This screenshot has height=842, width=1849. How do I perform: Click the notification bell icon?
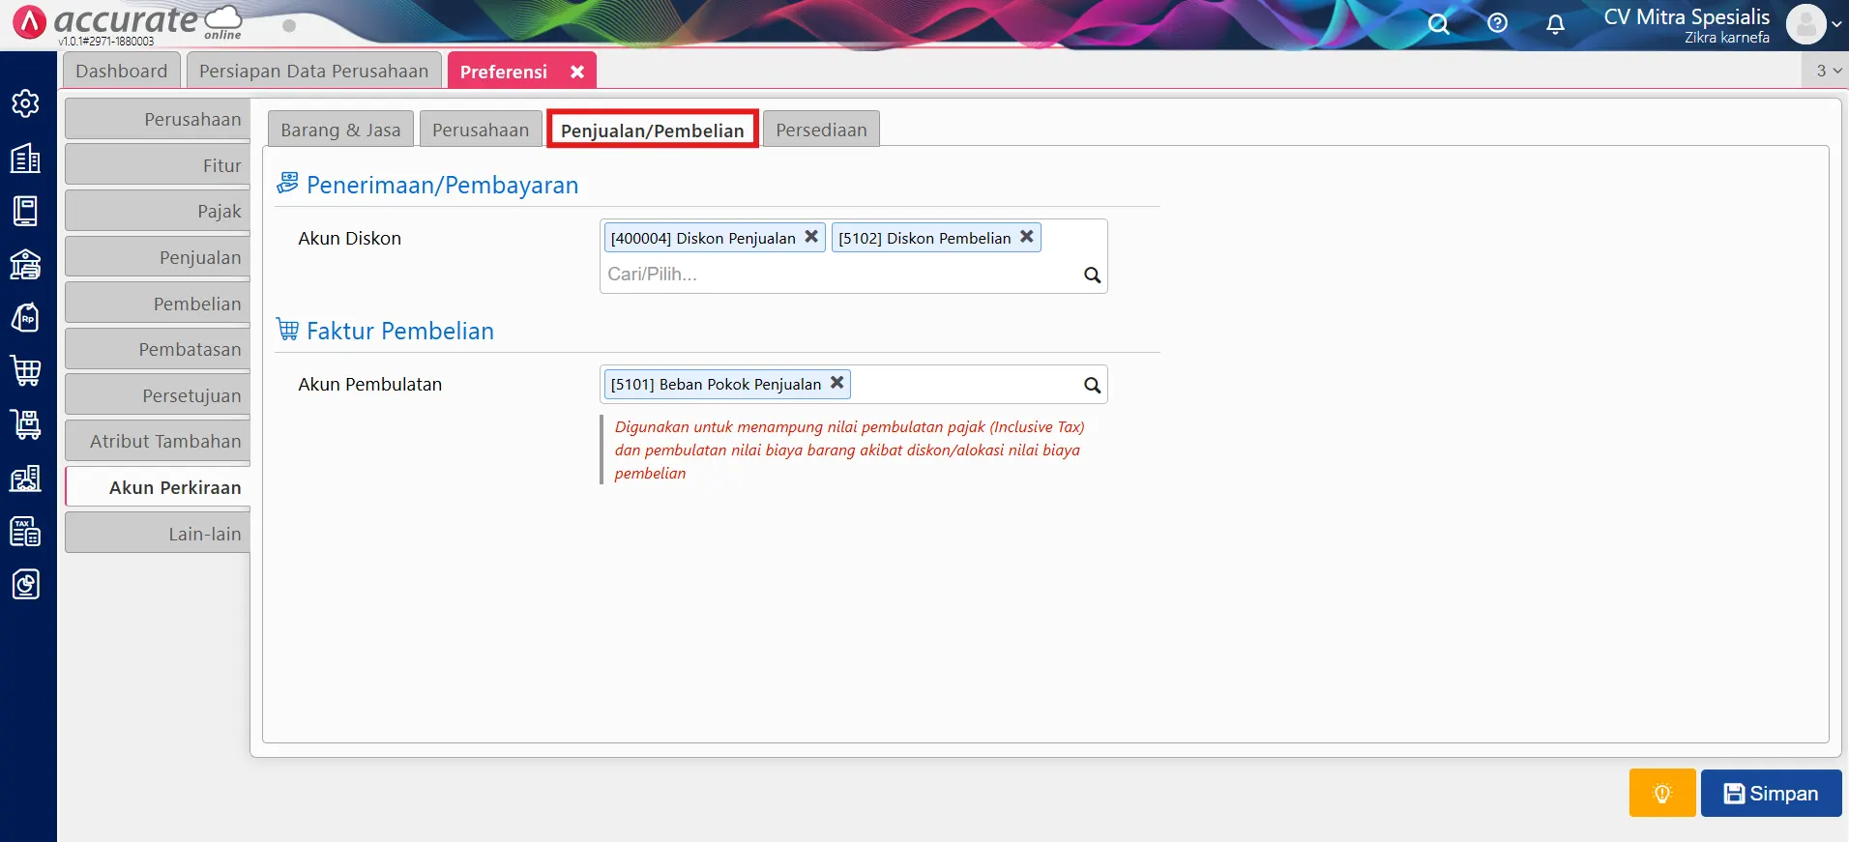point(1555,24)
